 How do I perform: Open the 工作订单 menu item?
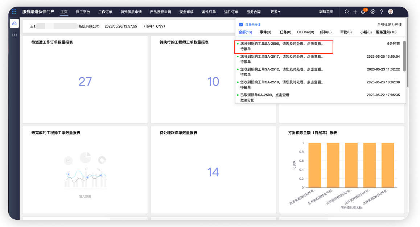[x=105, y=12]
